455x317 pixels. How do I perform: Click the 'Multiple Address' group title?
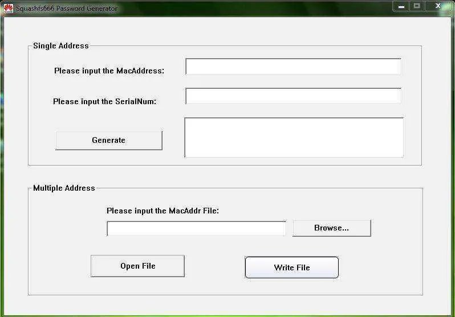tap(64, 188)
